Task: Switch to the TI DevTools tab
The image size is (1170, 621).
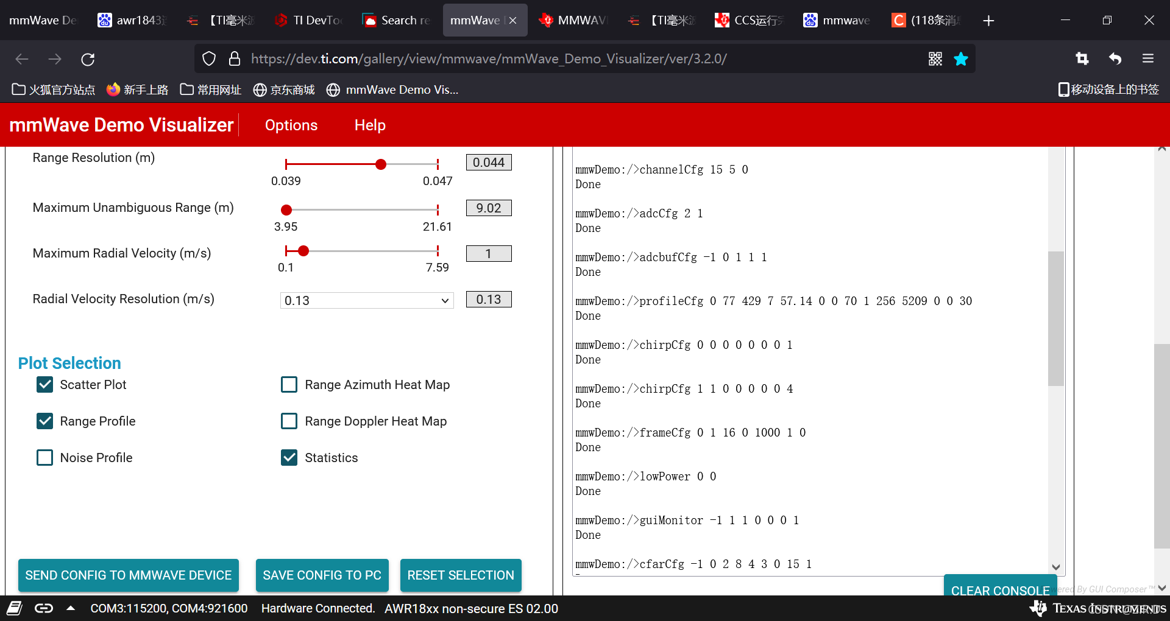Action: pyautogui.click(x=310, y=20)
